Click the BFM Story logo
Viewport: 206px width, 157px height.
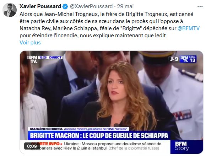point(182,146)
